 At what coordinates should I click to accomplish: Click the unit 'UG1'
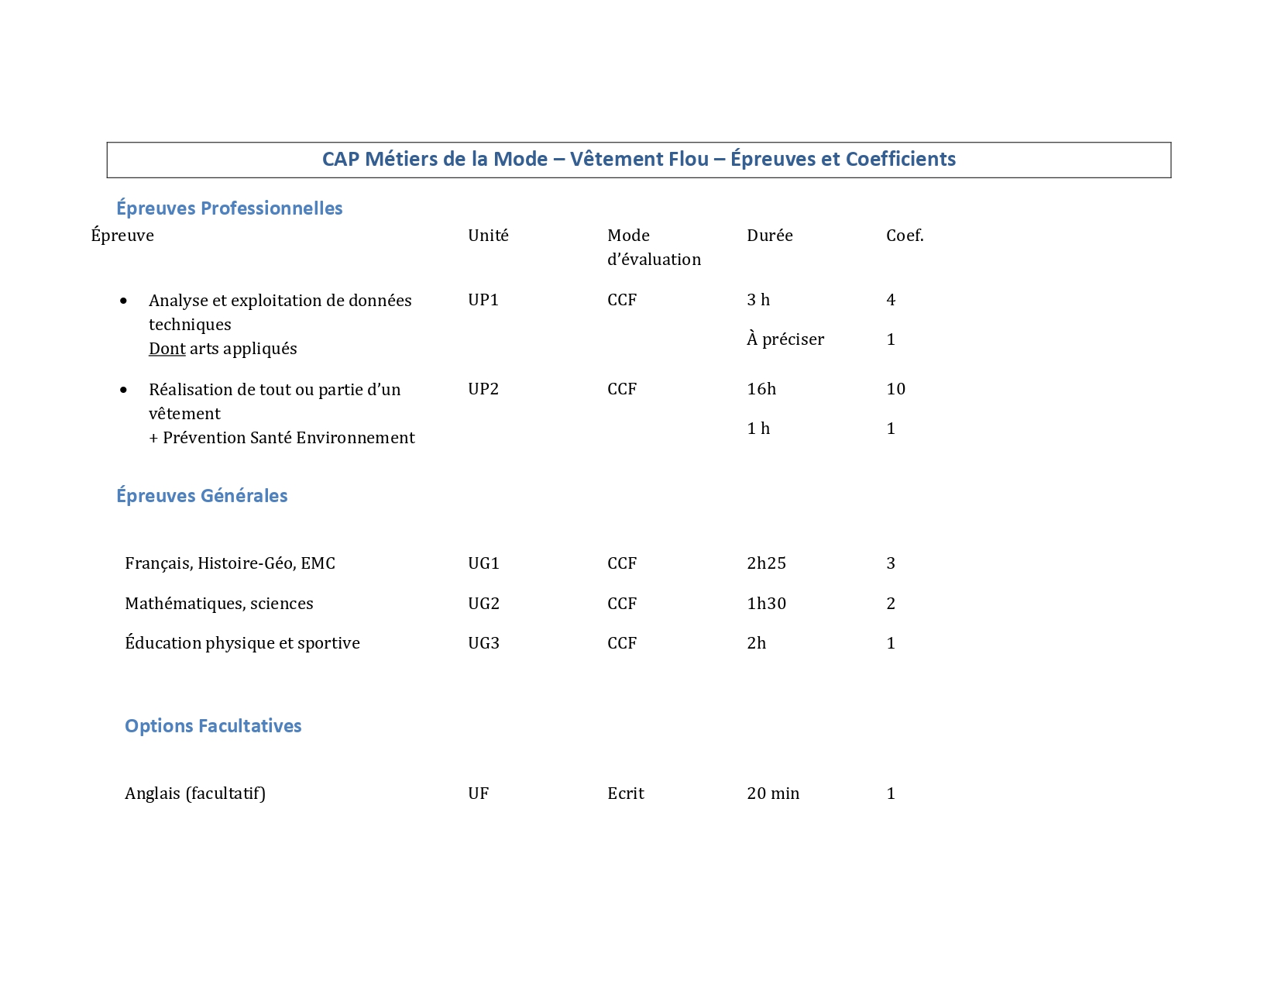click(x=484, y=563)
